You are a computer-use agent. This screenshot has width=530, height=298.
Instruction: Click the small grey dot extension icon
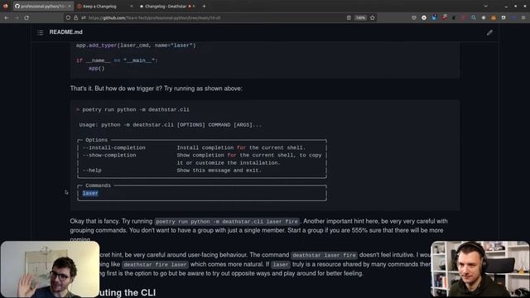pyautogui.click(x=484, y=17)
